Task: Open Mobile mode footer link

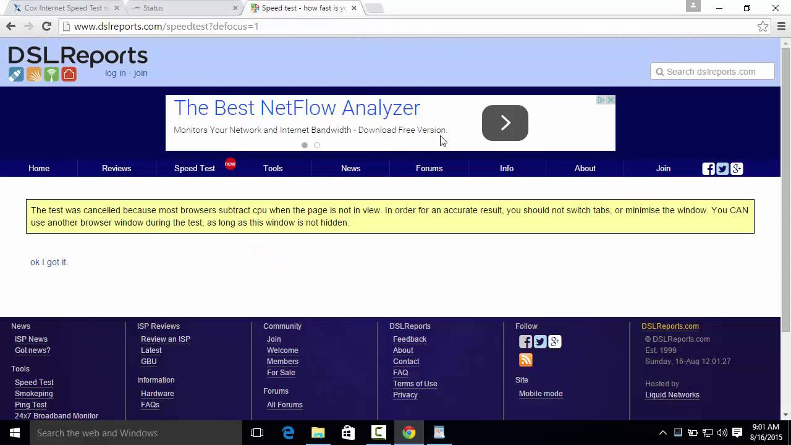Action: [541, 394]
